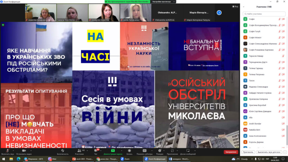This screenshot has height=162, width=288.
Task: Open the Реакции reactions icon
Action: click(x=159, y=151)
